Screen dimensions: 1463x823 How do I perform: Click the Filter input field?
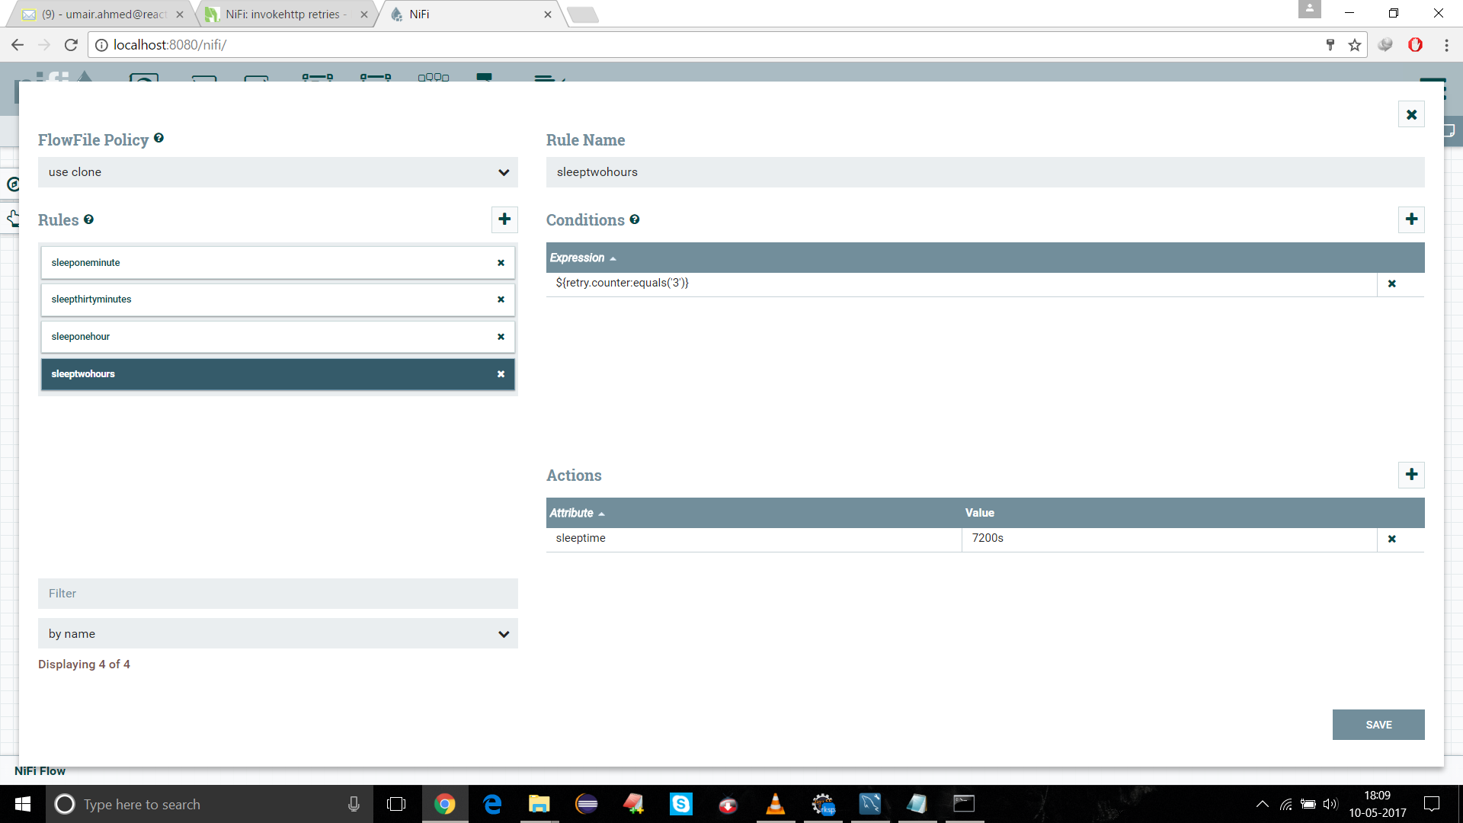click(277, 593)
